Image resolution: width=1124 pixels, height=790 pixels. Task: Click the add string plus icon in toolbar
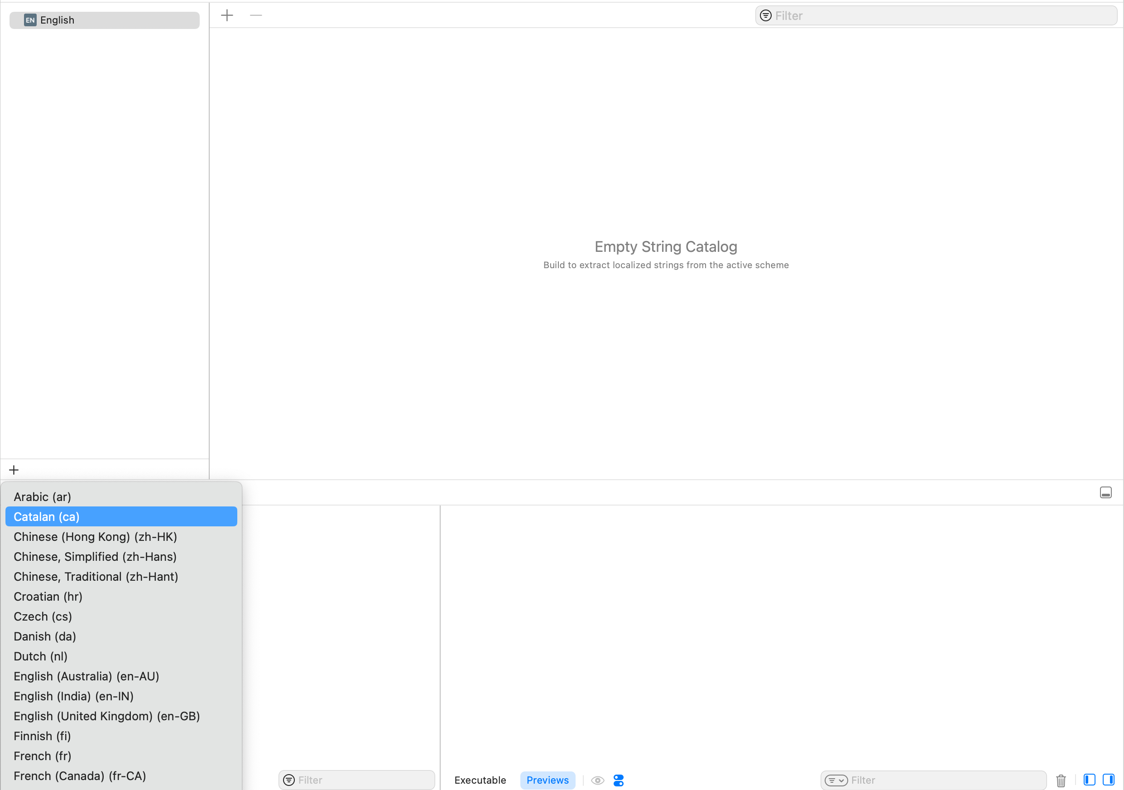(x=227, y=15)
